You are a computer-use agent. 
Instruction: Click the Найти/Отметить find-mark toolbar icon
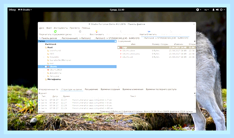click(149, 31)
